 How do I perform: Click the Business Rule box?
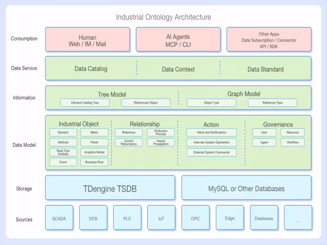[94, 162]
